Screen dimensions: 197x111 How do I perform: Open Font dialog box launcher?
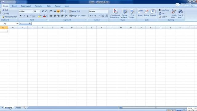click(x=47, y=20)
